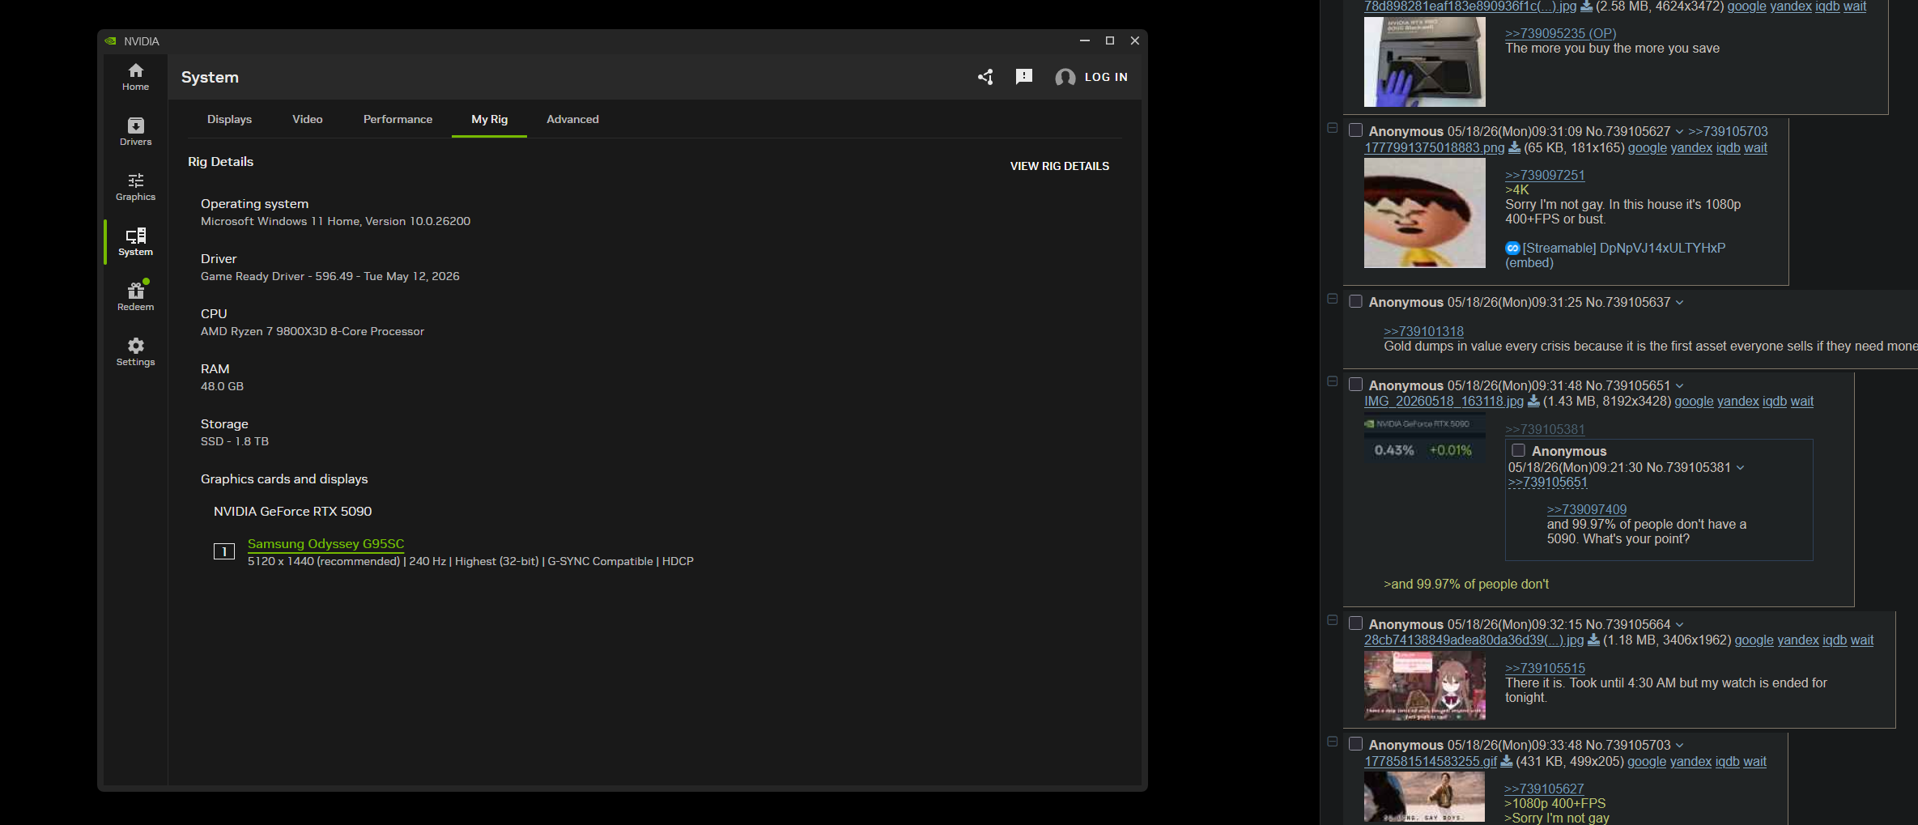Open the Redeem gift section

click(x=135, y=297)
